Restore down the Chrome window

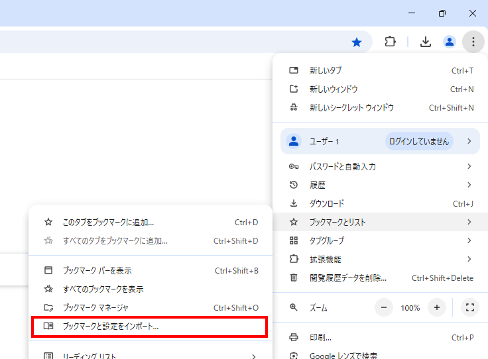[x=442, y=13]
